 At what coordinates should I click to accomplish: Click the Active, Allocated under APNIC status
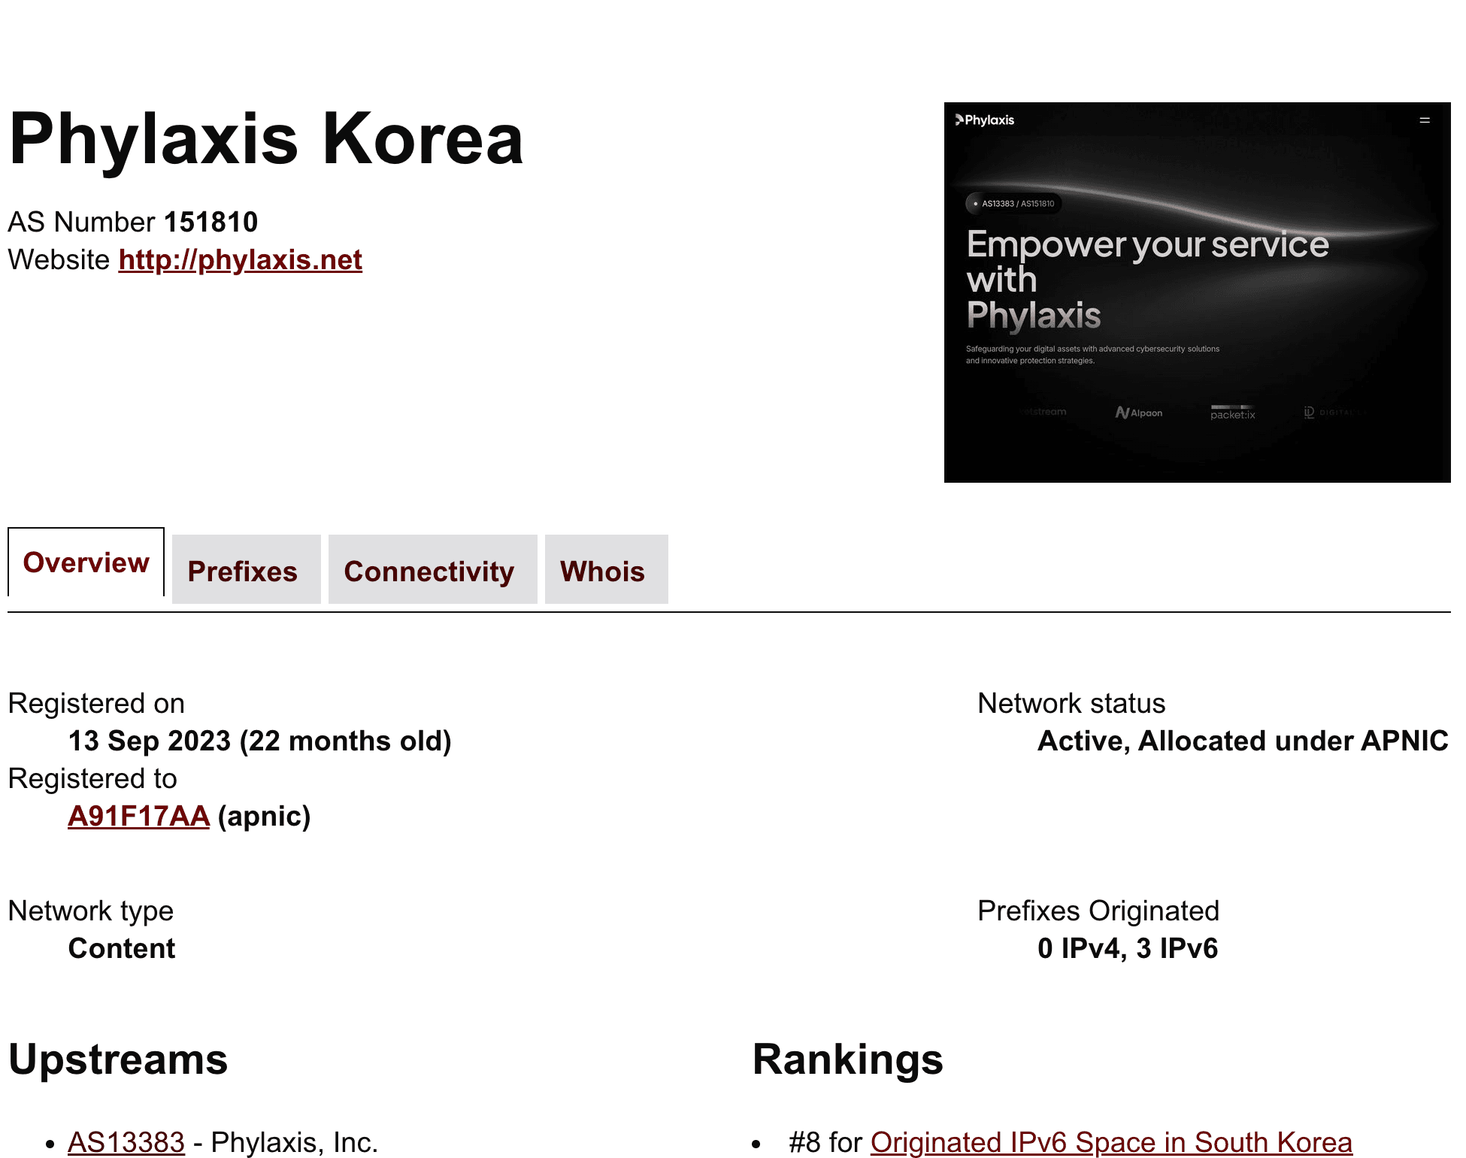[1243, 741]
